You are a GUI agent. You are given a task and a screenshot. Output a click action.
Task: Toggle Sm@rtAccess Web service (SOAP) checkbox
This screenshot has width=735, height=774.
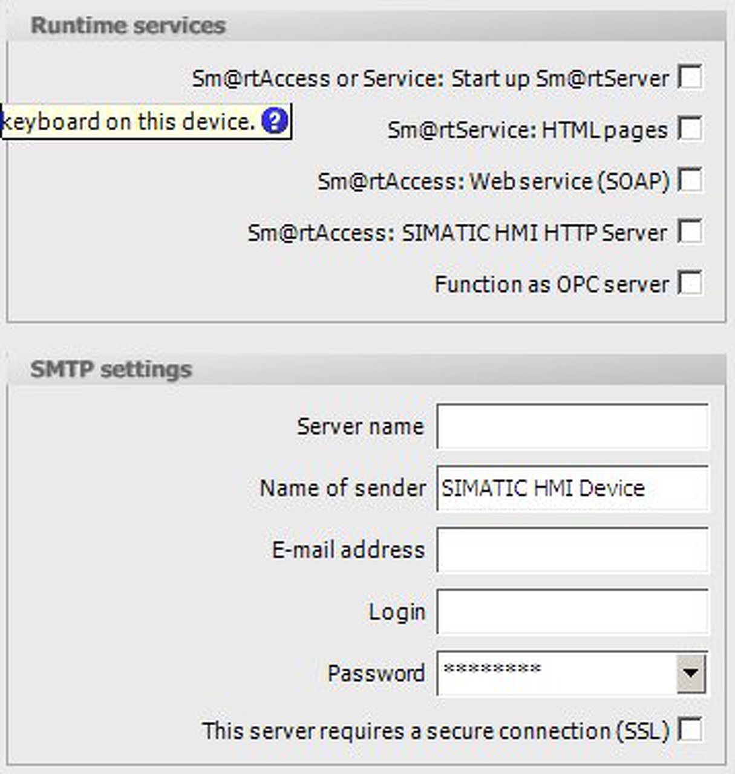(690, 180)
